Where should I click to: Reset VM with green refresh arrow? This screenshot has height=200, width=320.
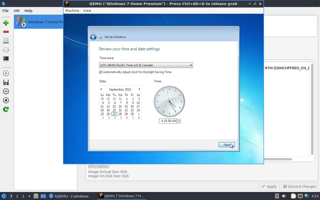[6, 109]
